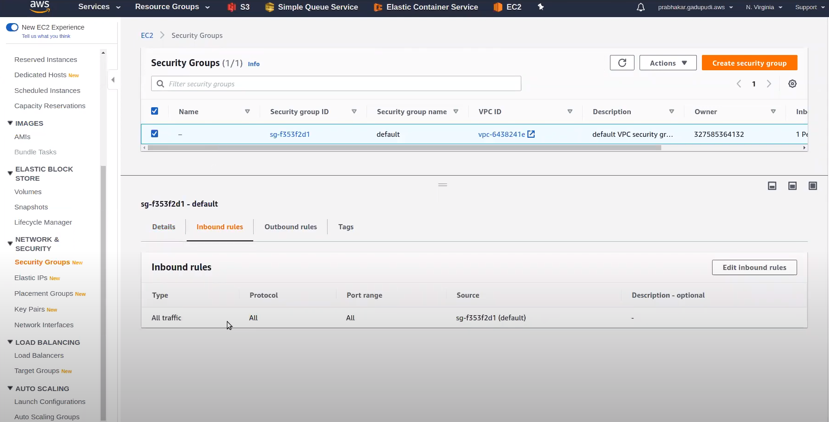Open the Info link beside Security Groups
Screen dimensions: 829x422
(x=254, y=64)
